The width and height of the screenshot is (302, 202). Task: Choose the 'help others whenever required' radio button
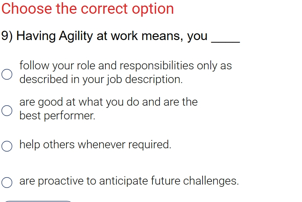click(x=7, y=146)
